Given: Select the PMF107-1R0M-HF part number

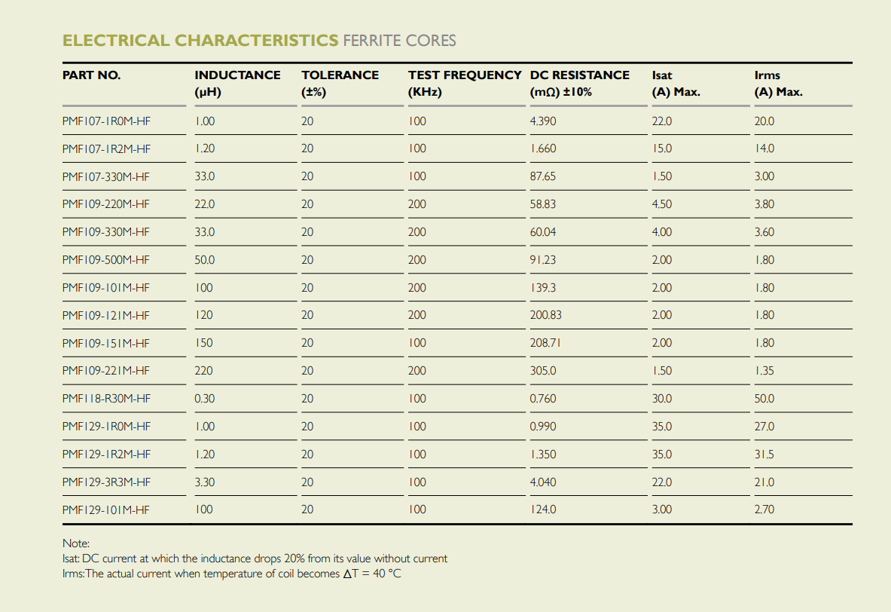Looking at the screenshot, I should (106, 121).
